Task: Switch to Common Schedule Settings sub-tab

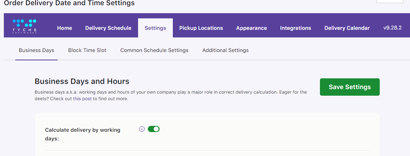Action: 154,50
